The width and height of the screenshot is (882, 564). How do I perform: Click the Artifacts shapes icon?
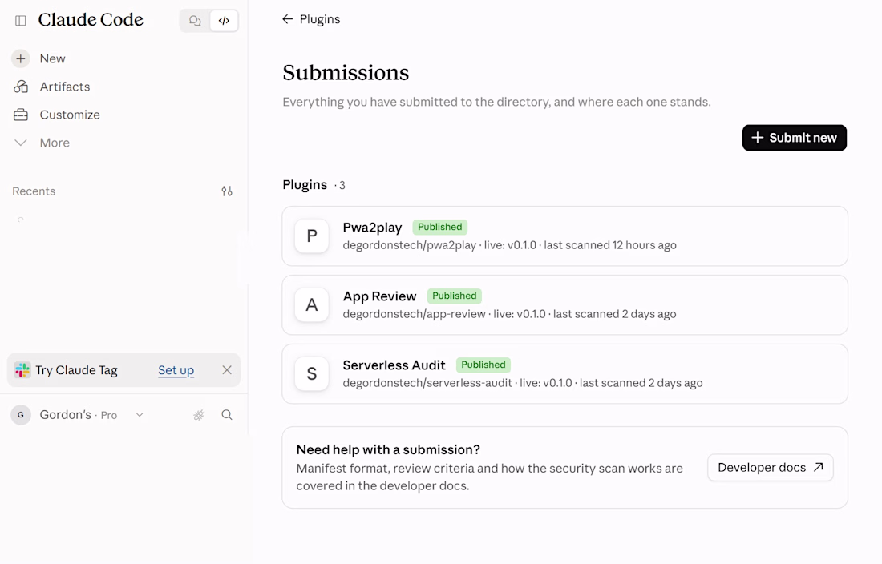click(x=21, y=87)
